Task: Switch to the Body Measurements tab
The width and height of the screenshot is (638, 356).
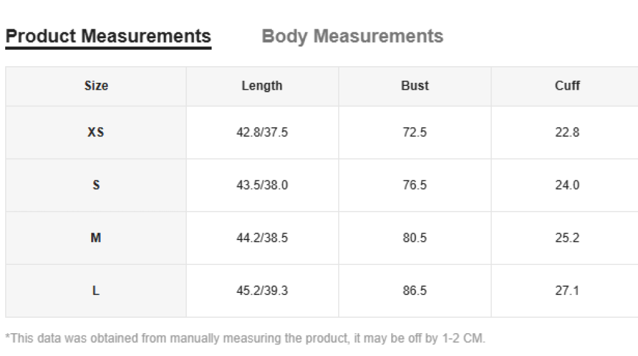Action: click(x=352, y=36)
